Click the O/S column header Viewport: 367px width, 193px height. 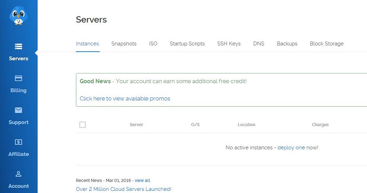tap(195, 124)
